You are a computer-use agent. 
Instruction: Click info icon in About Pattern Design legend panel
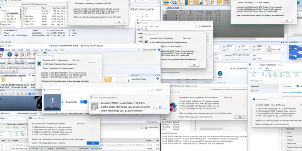[157, 78]
